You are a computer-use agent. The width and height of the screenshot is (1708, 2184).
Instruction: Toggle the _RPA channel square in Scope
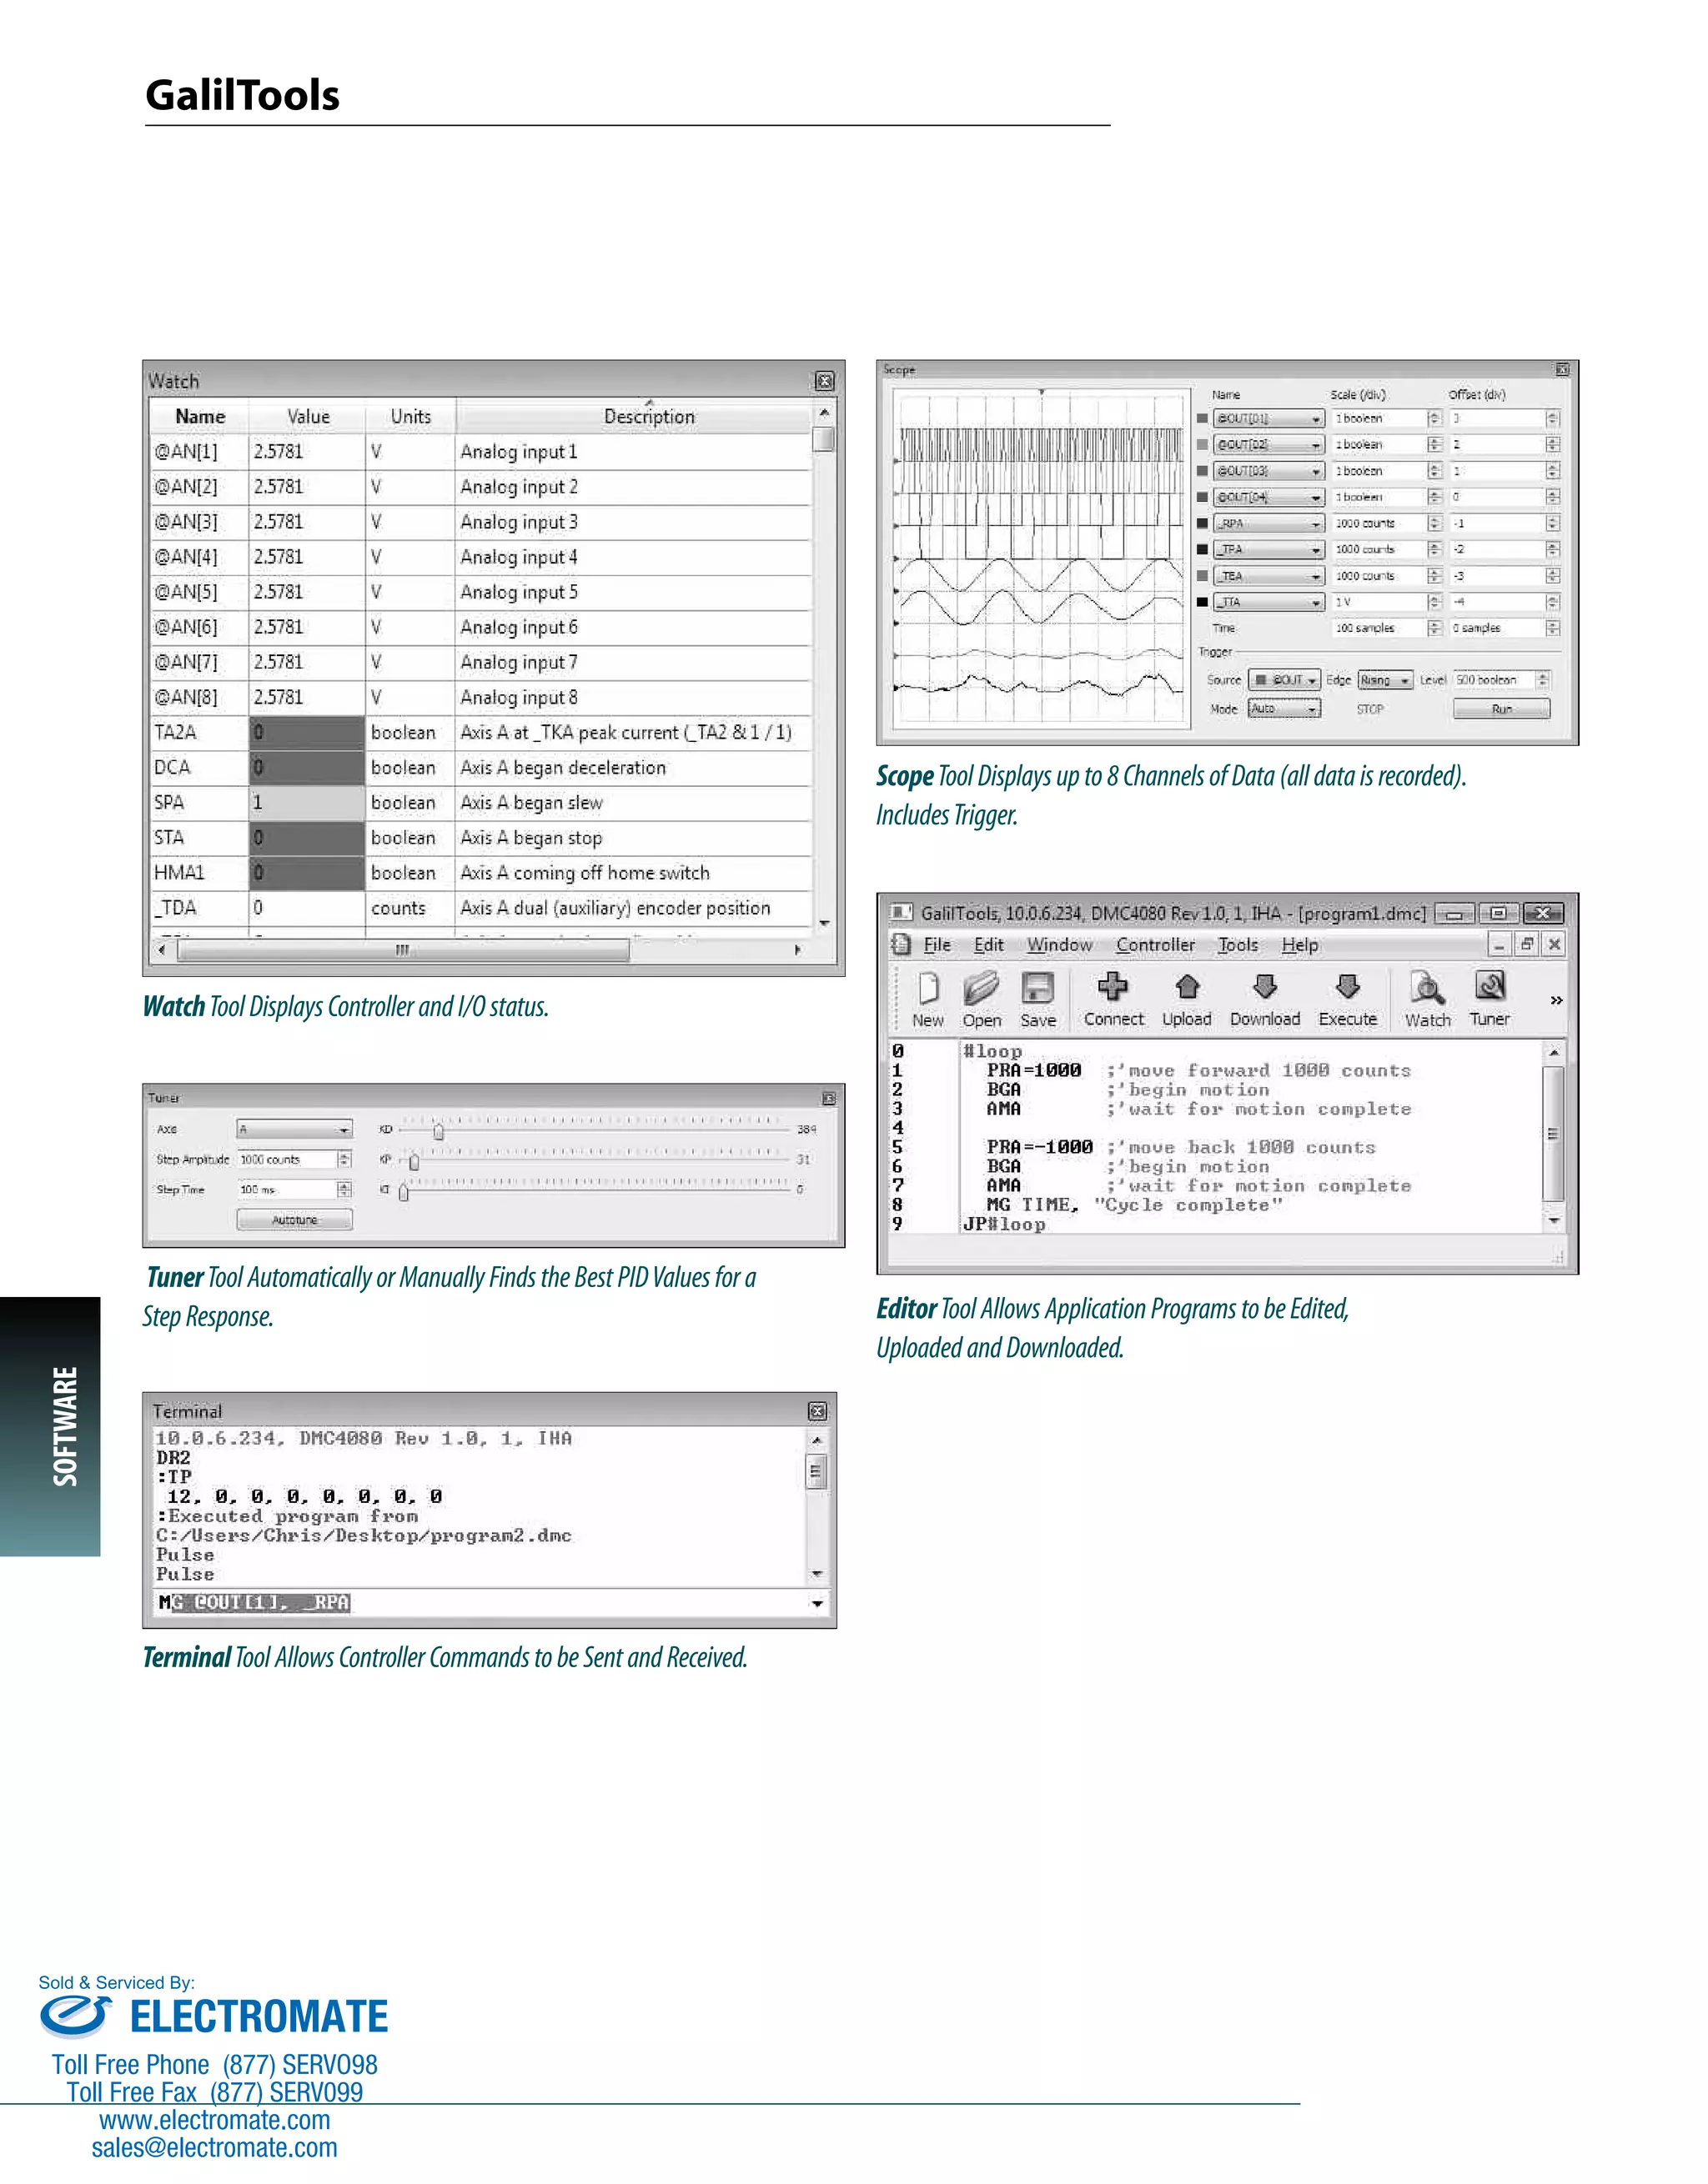[x=1203, y=524]
